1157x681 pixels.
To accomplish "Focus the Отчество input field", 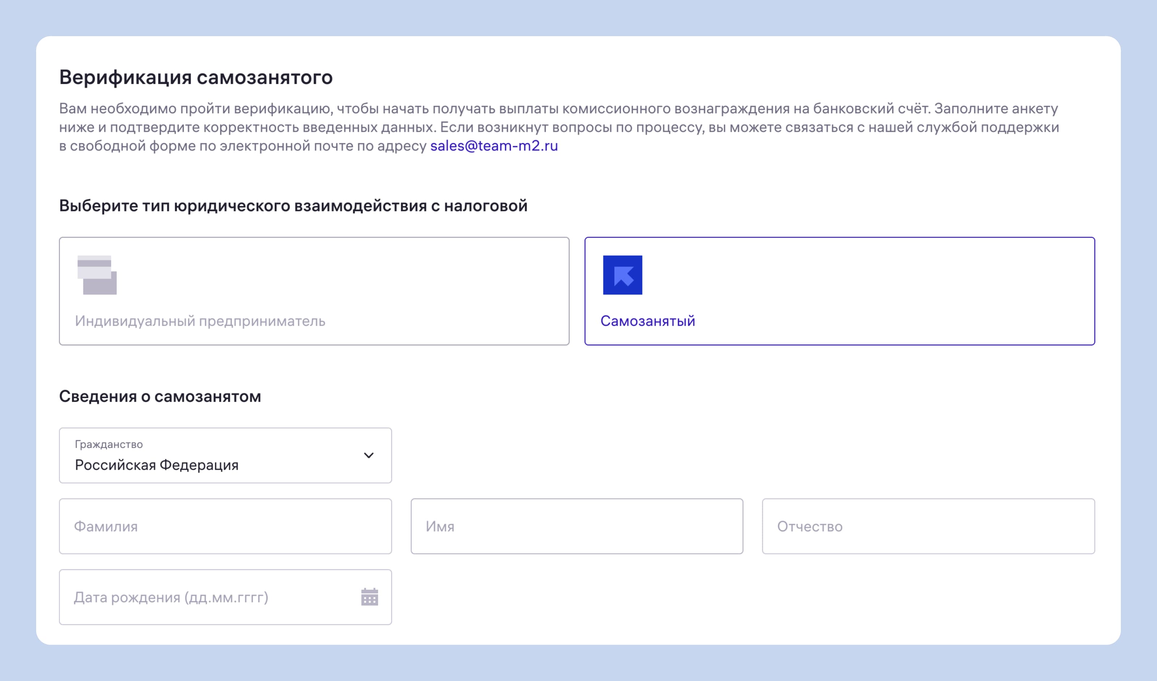I will click(x=929, y=526).
